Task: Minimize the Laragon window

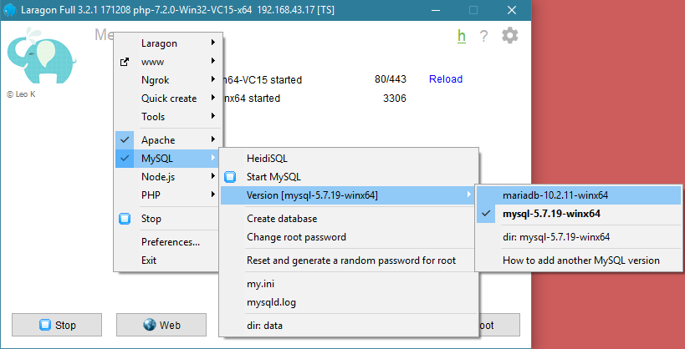Action: point(436,10)
